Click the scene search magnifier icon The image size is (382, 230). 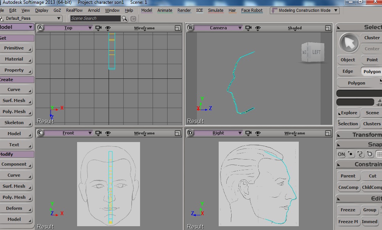124,19
